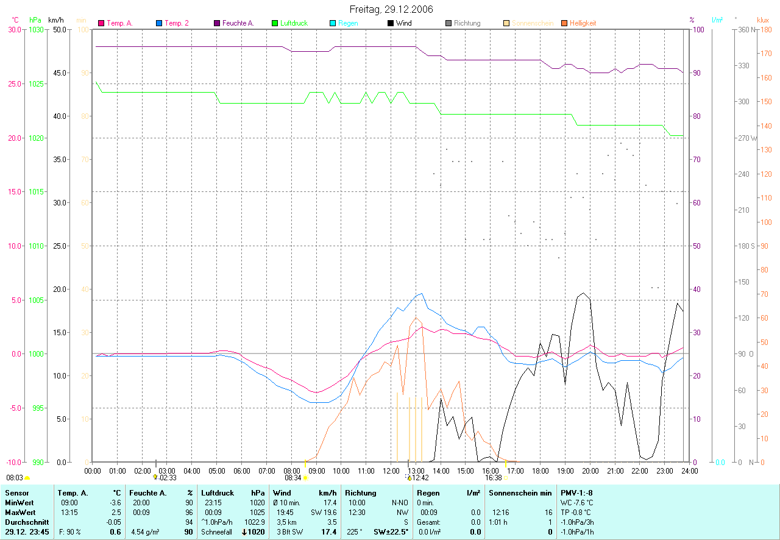
Task: Click the Wind table header
Action: [282, 492]
